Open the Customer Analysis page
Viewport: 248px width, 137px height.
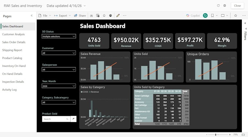click(x=13, y=34)
